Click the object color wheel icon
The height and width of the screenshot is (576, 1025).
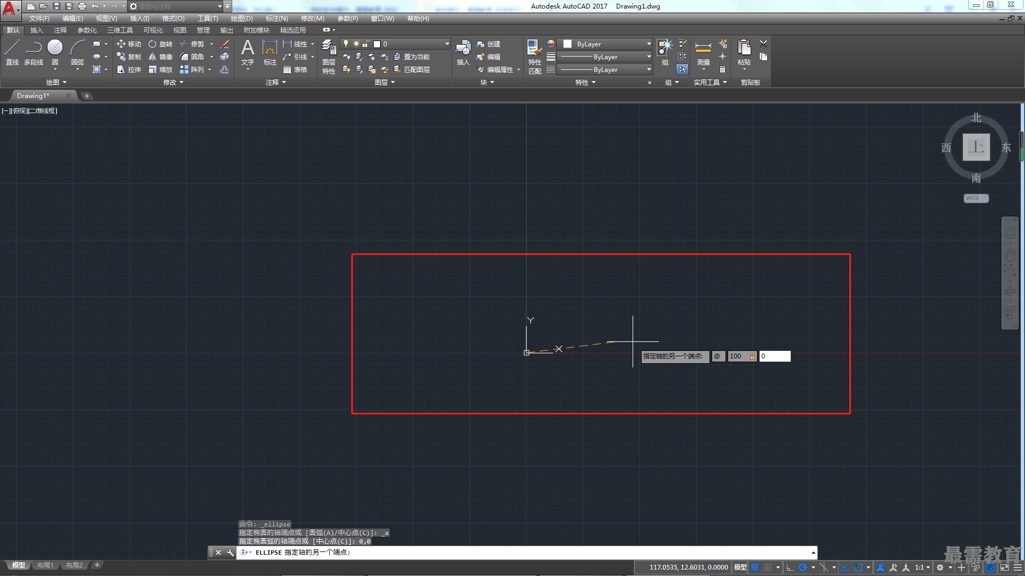pos(551,44)
